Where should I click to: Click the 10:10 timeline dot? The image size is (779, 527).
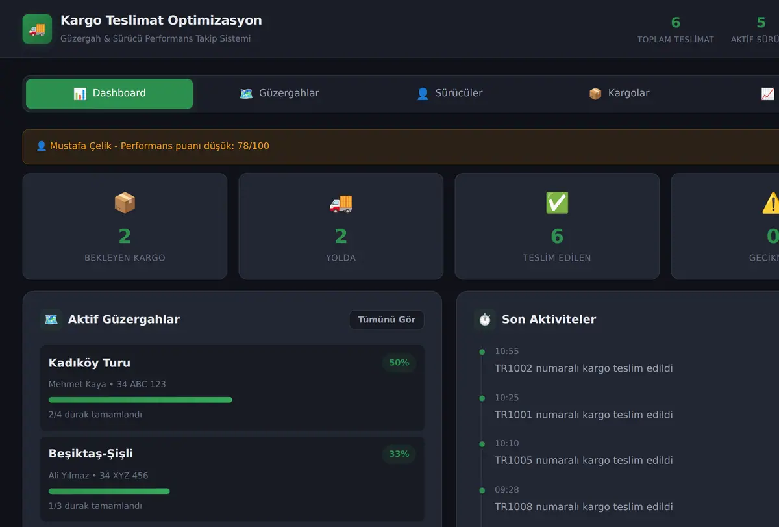(482, 444)
